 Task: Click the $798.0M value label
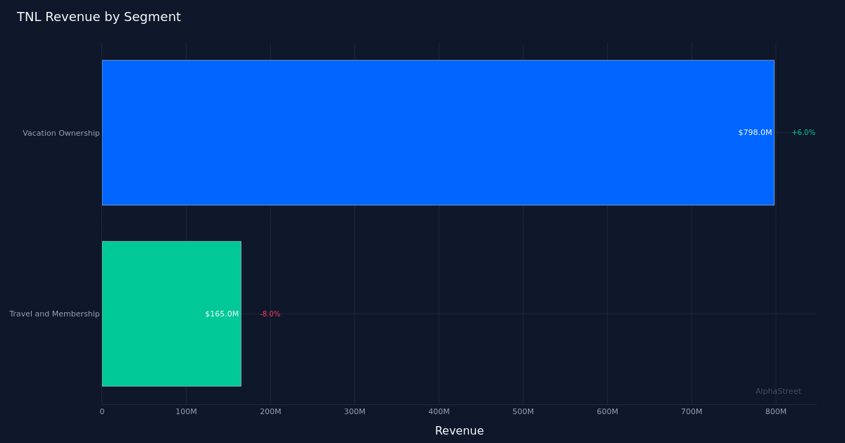point(755,132)
